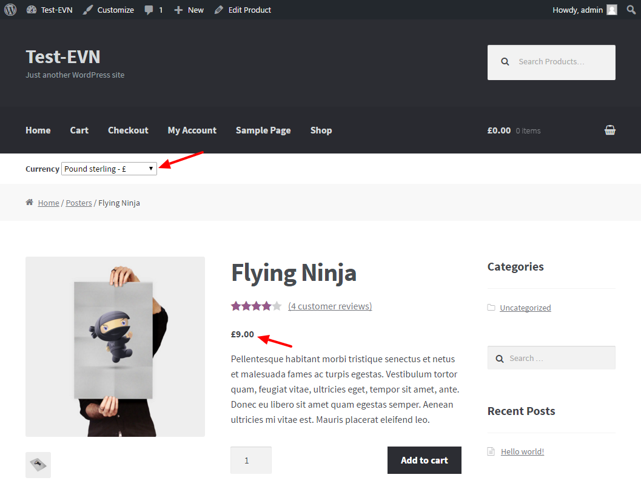
Task: Click the £9.00 product price
Action: (243, 334)
